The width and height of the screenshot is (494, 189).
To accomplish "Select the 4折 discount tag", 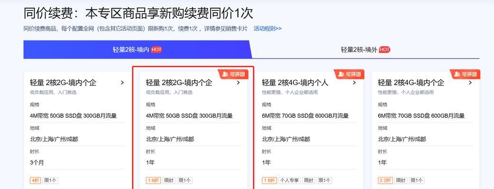I will coord(35,180).
